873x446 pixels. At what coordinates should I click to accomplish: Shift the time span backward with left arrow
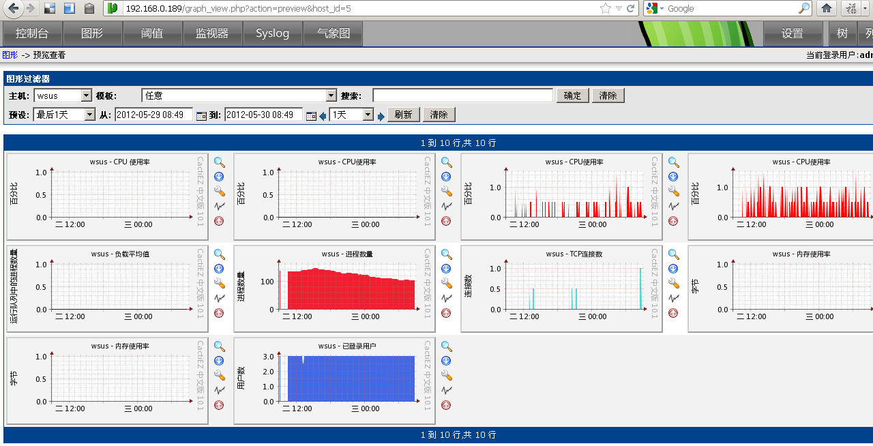tap(323, 115)
